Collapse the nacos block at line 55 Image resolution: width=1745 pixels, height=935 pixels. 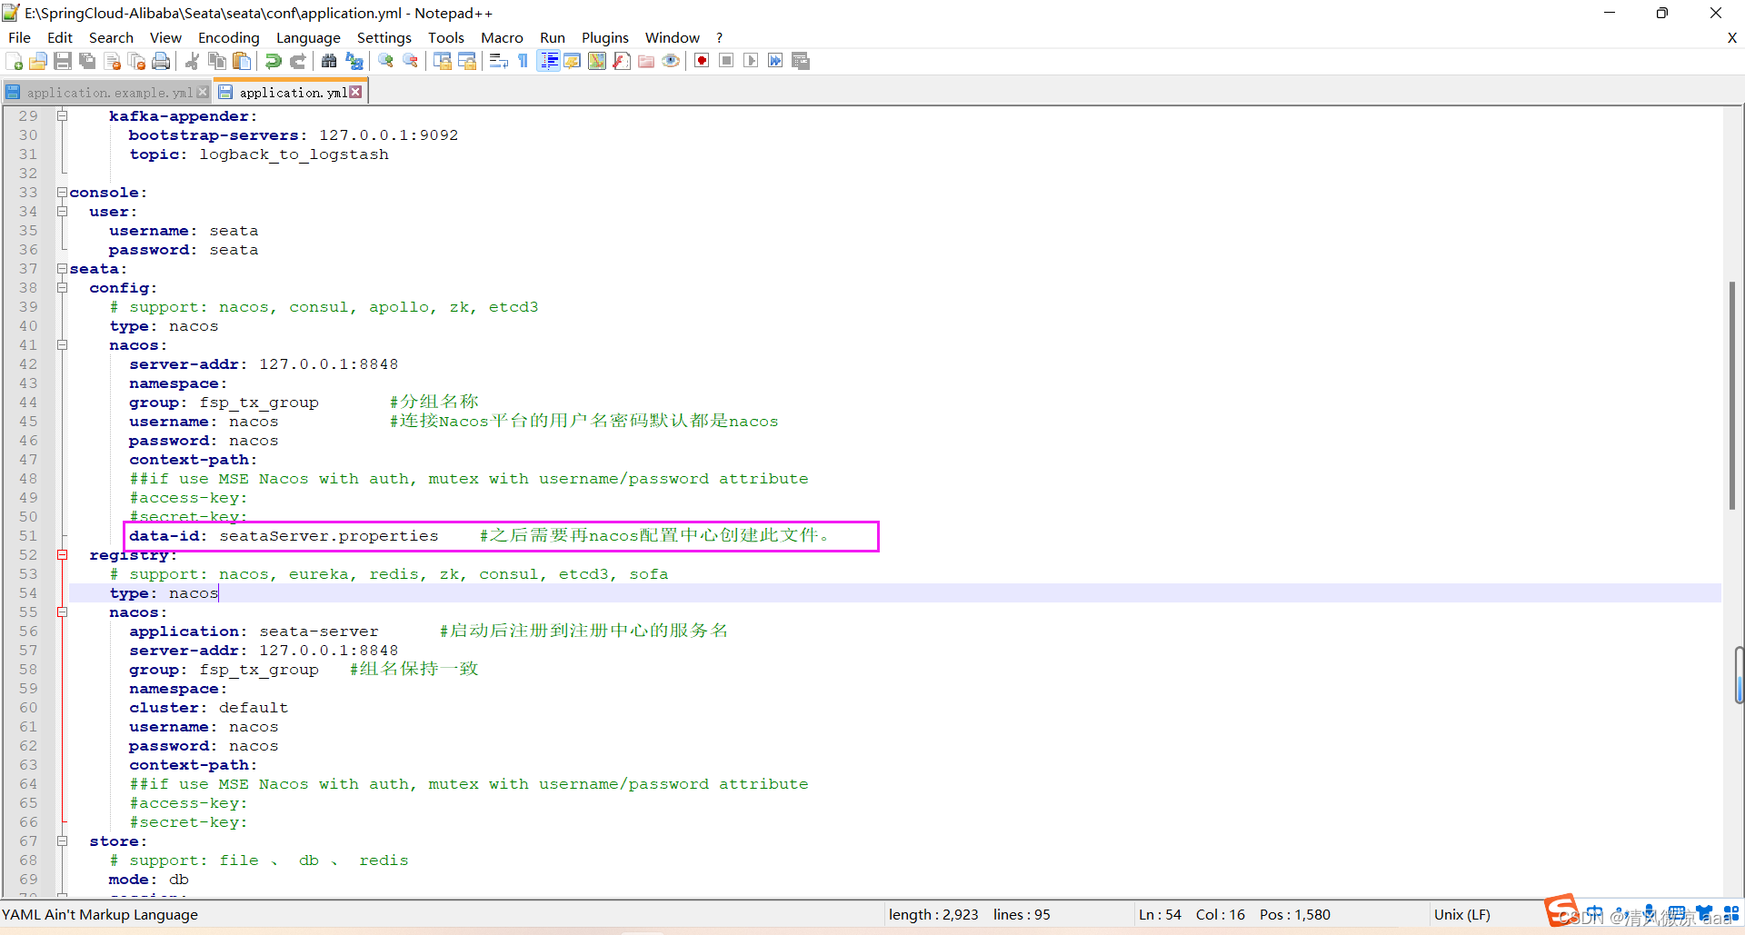pos(63,612)
